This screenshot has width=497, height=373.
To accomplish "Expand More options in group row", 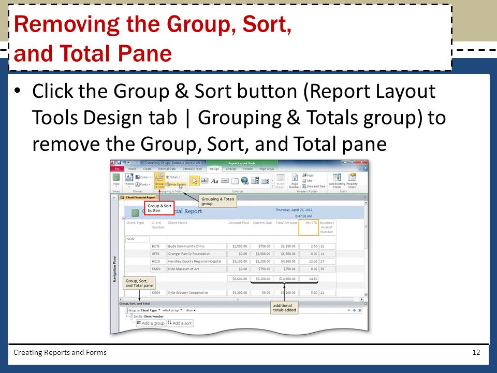I will (x=191, y=310).
